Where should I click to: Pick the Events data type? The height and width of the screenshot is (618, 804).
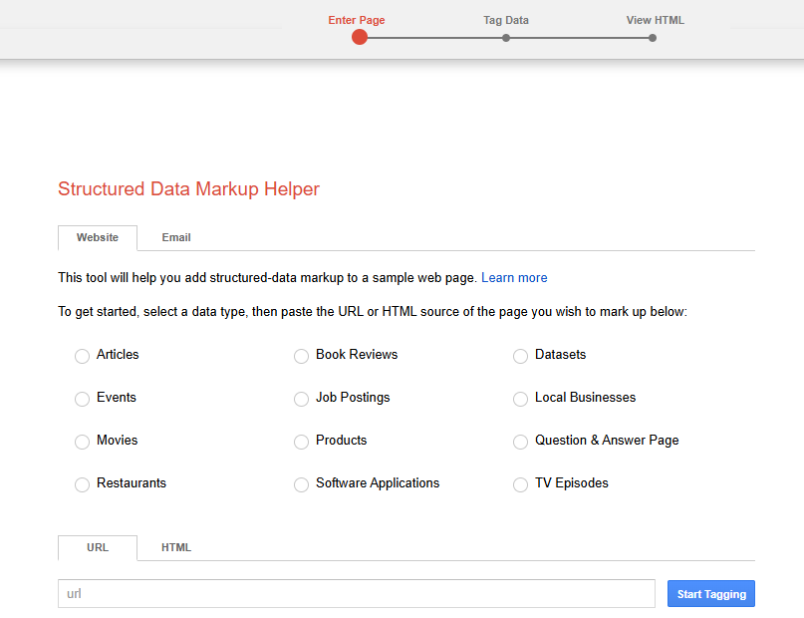click(x=83, y=399)
